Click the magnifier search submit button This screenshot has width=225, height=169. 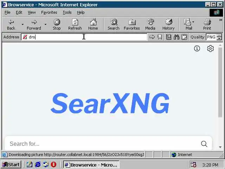tap(204, 144)
